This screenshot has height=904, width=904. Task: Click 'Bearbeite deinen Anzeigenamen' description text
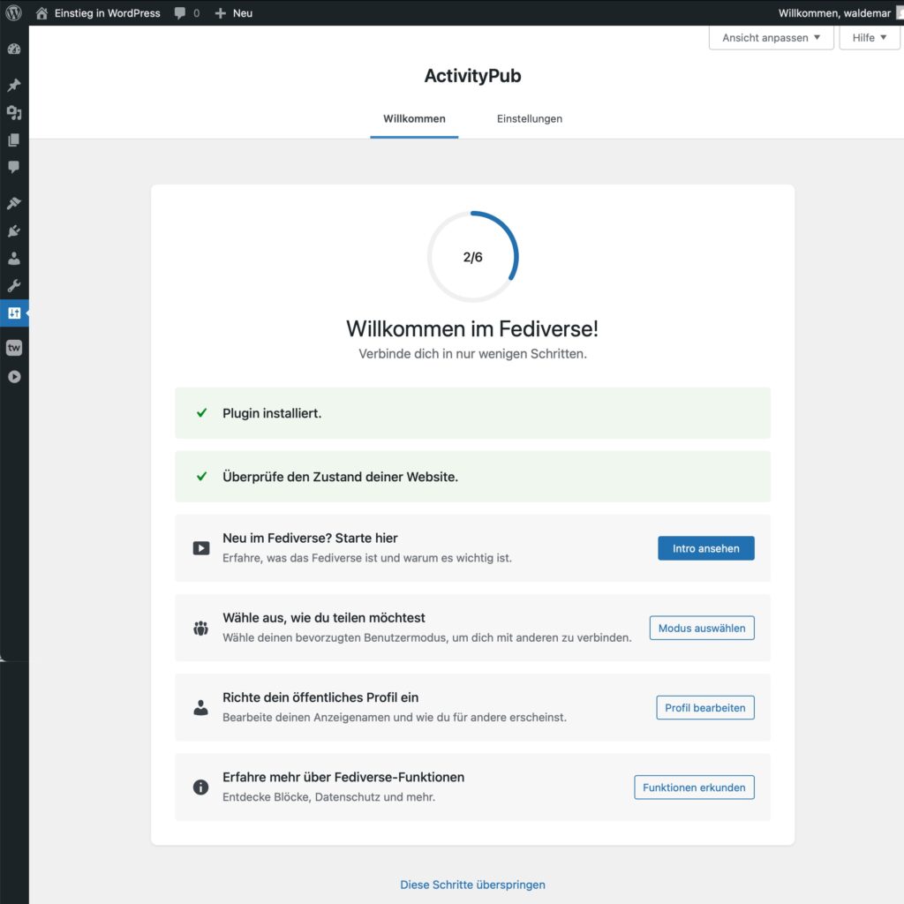tap(395, 717)
